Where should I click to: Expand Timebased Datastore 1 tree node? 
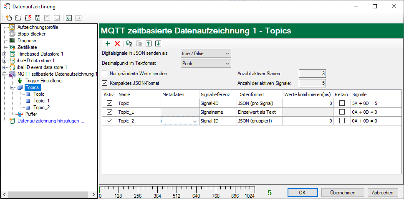pos(4,54)
